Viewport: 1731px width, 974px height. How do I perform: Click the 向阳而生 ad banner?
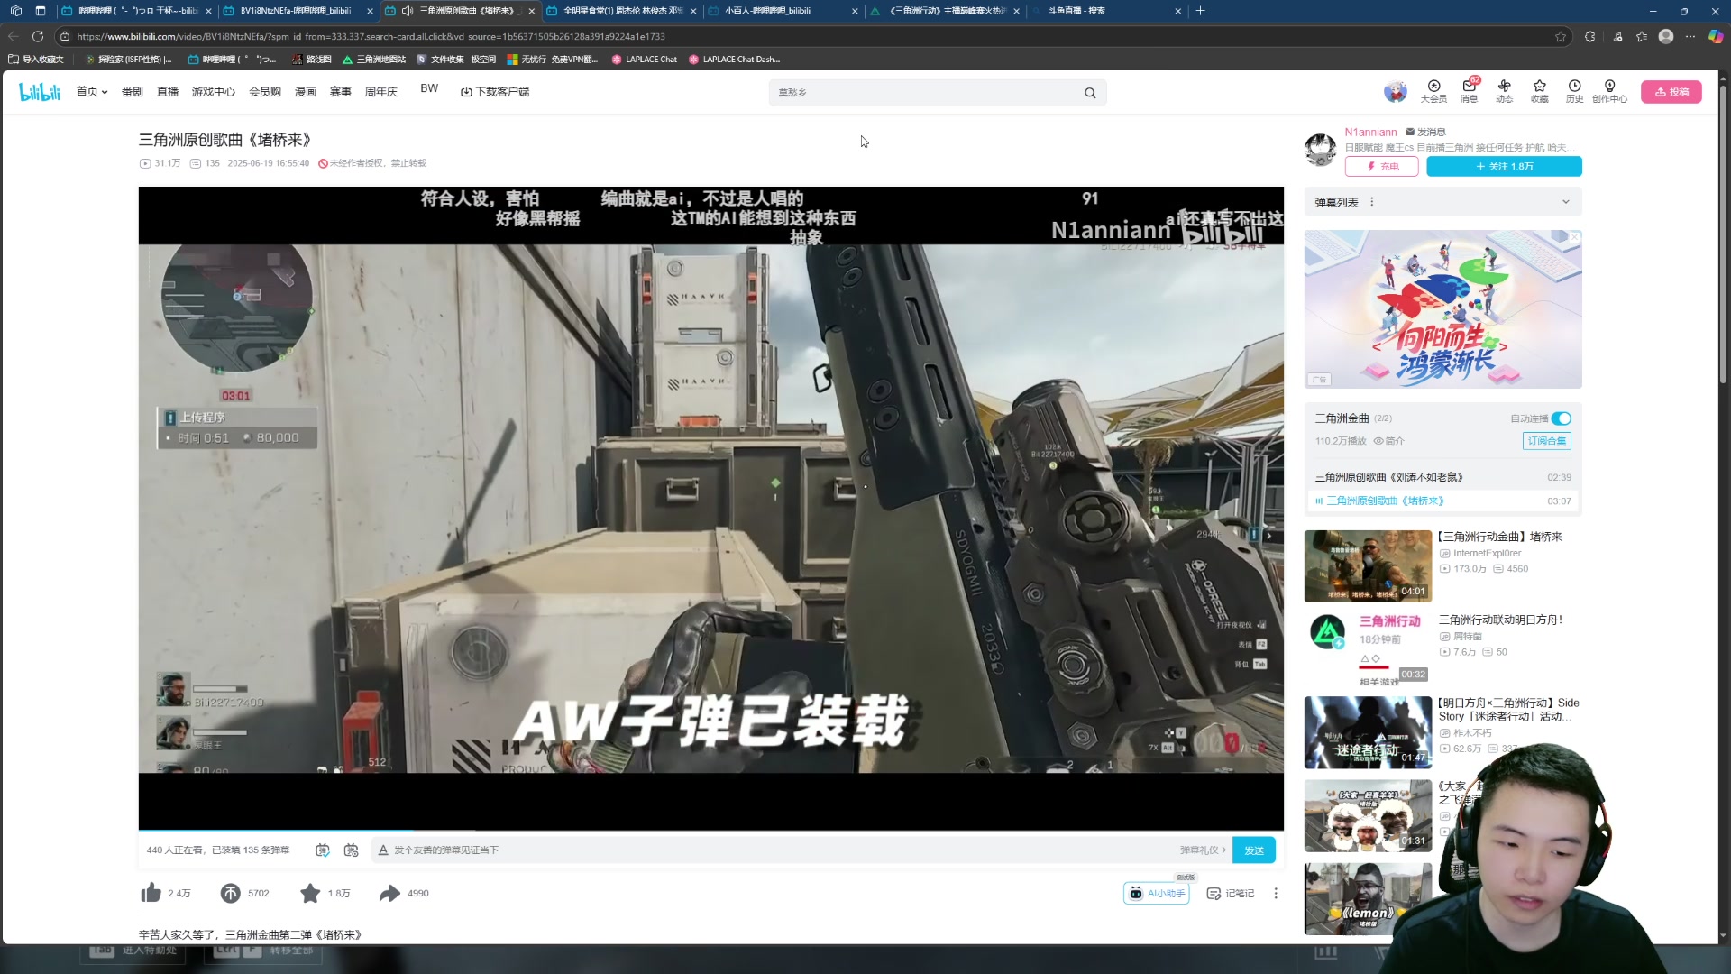(1442, 309)
